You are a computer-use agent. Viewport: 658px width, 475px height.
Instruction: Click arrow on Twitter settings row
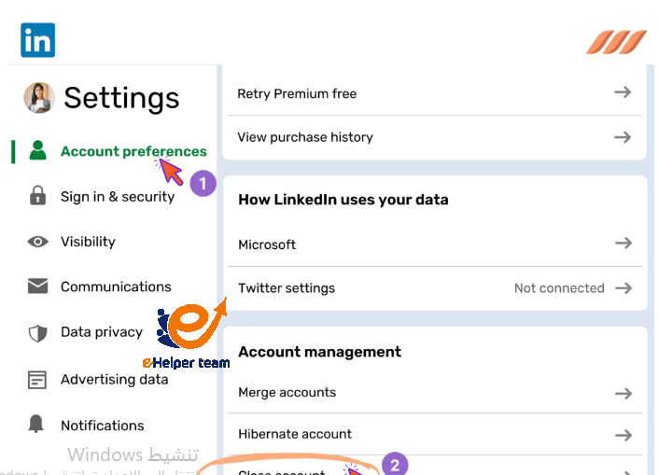(x=623, y=288)
